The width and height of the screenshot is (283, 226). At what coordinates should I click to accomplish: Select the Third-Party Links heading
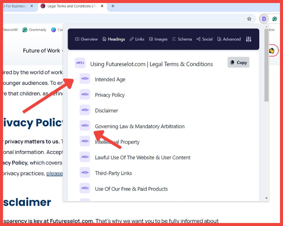pyautogui.click(x=113, y=173)
